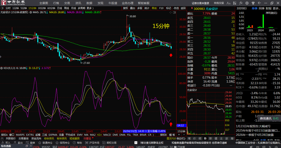Viewport: 281px width, 148px height.
Task: Click the plus zoom button beside 模板
Action: click(179, 135)
